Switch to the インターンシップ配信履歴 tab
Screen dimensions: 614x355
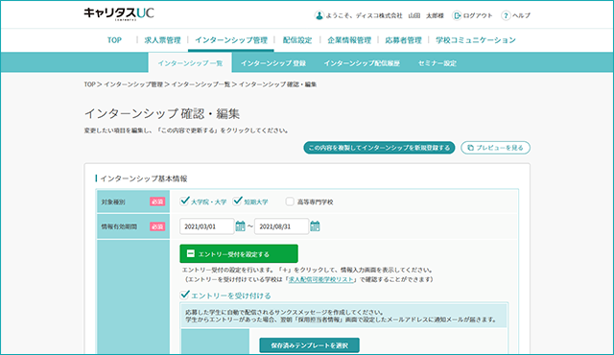pos(362,63)
